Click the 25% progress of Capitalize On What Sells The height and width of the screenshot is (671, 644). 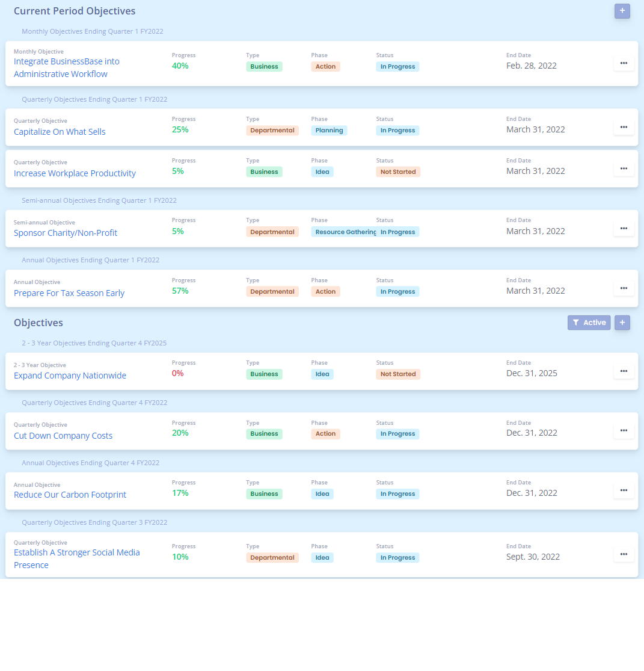coord(180,129)
